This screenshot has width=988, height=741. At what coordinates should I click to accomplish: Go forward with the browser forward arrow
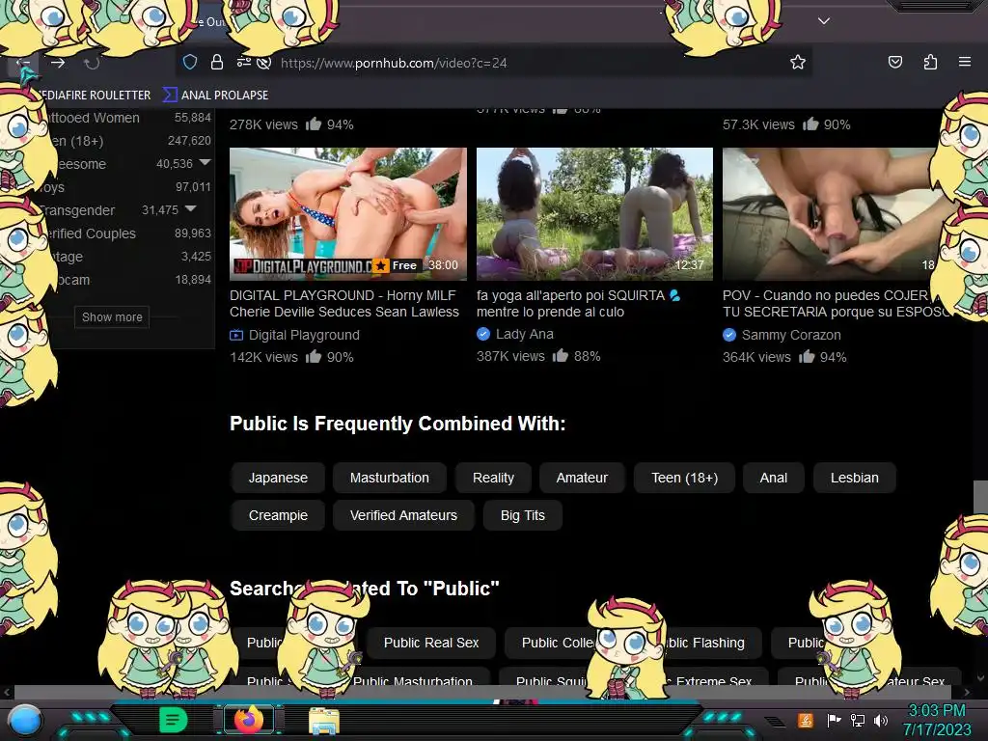pos(58,63)
